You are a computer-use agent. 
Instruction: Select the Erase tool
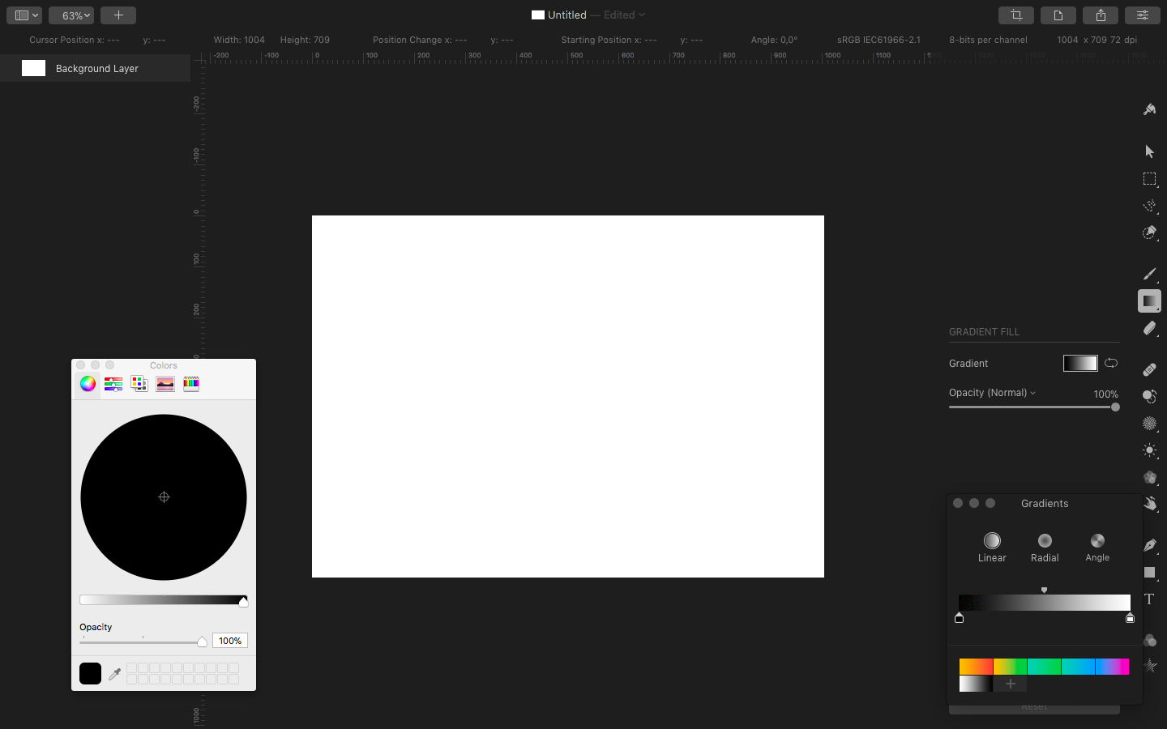pos(1149,328)
